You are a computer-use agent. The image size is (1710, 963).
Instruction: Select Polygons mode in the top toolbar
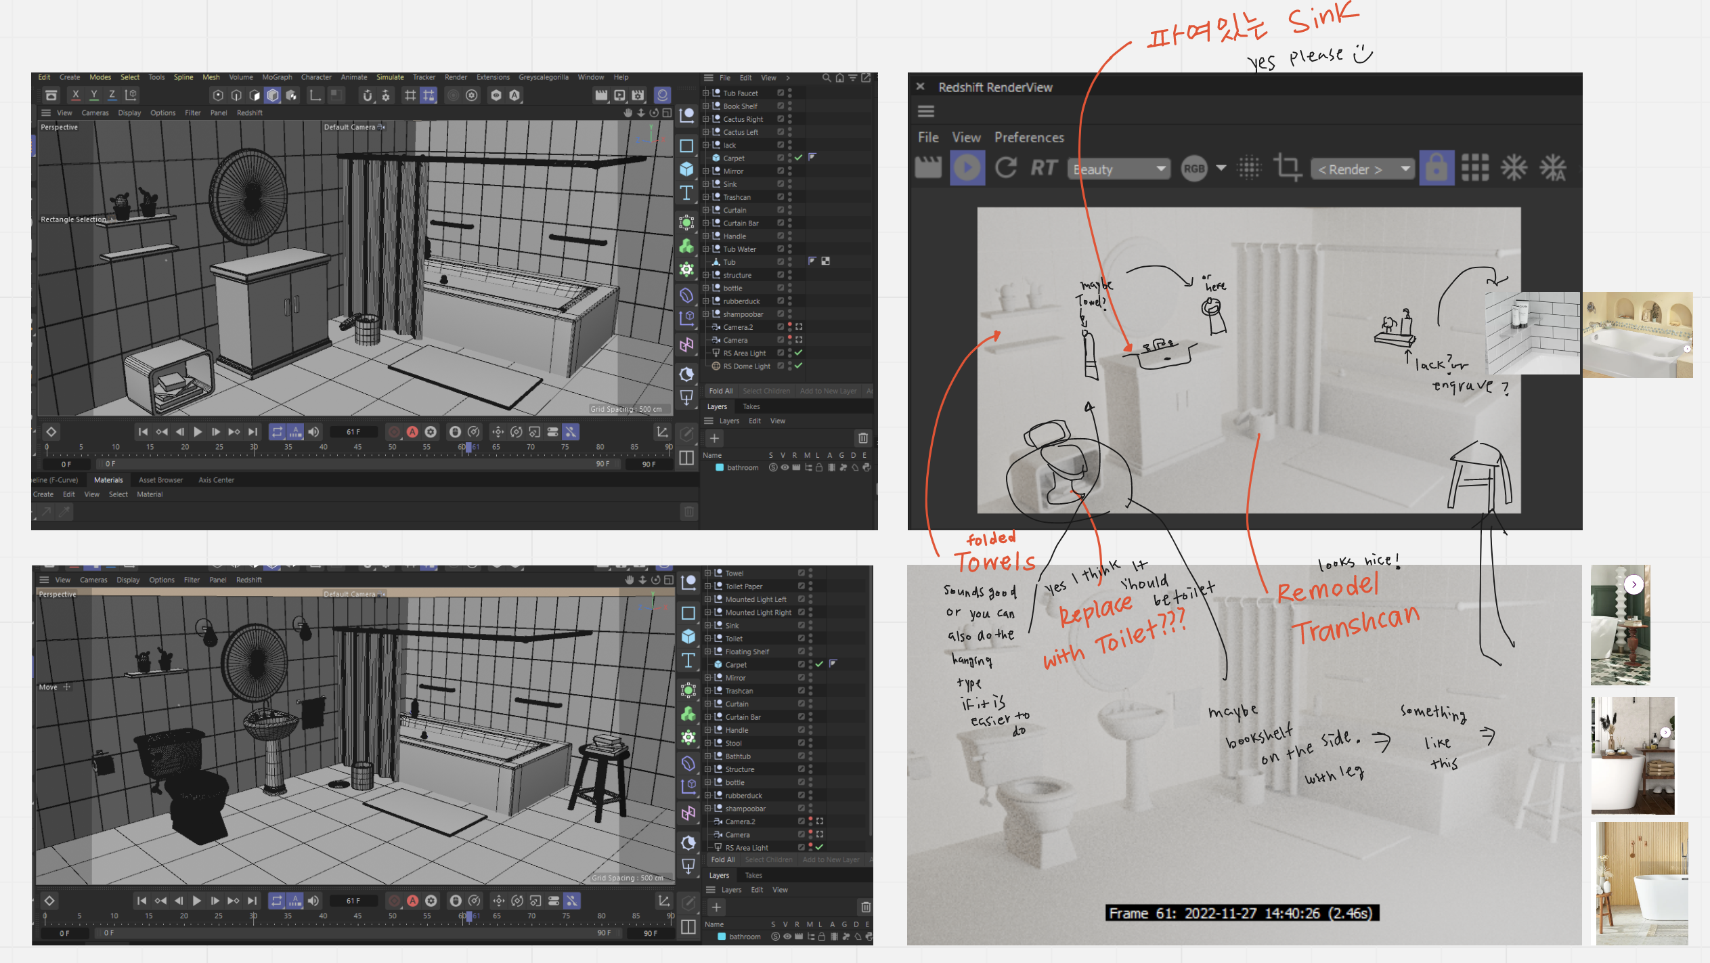click(255, 95)
